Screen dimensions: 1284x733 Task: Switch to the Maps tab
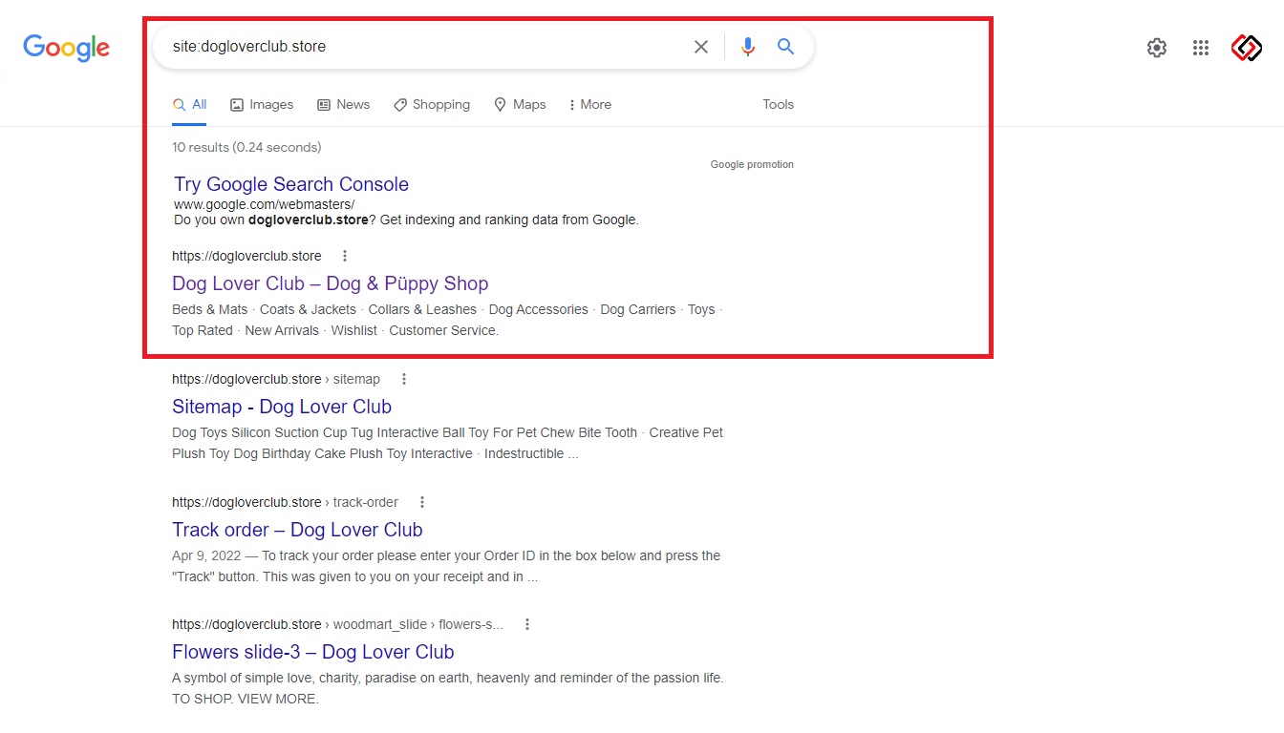[x=520, y=105]
